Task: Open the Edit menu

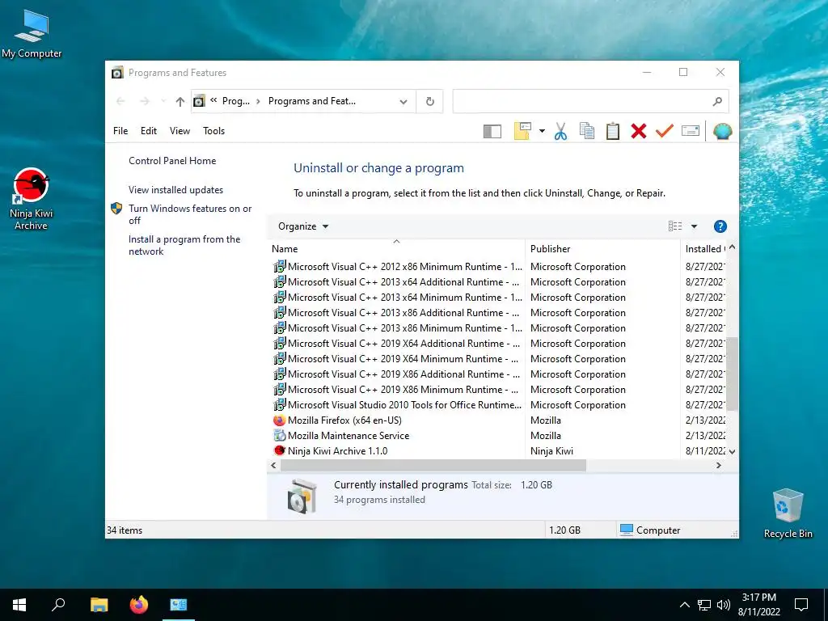Action: click(x=149, y=131)
